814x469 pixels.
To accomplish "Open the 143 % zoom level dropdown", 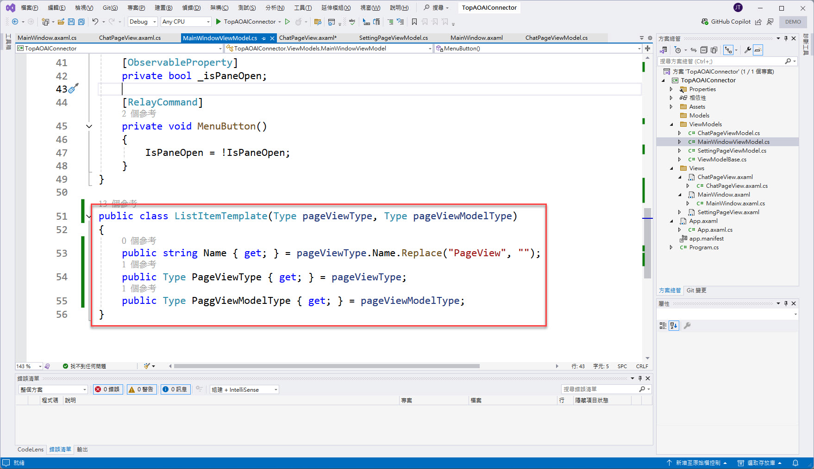I will coord(29,366).
